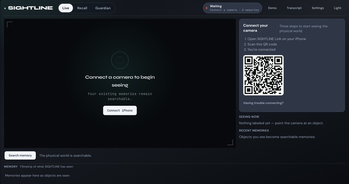The width and height of the screenshot is (349, 184).
Task: Click 'The physical world is searchable' text
Action: (65, 155)
